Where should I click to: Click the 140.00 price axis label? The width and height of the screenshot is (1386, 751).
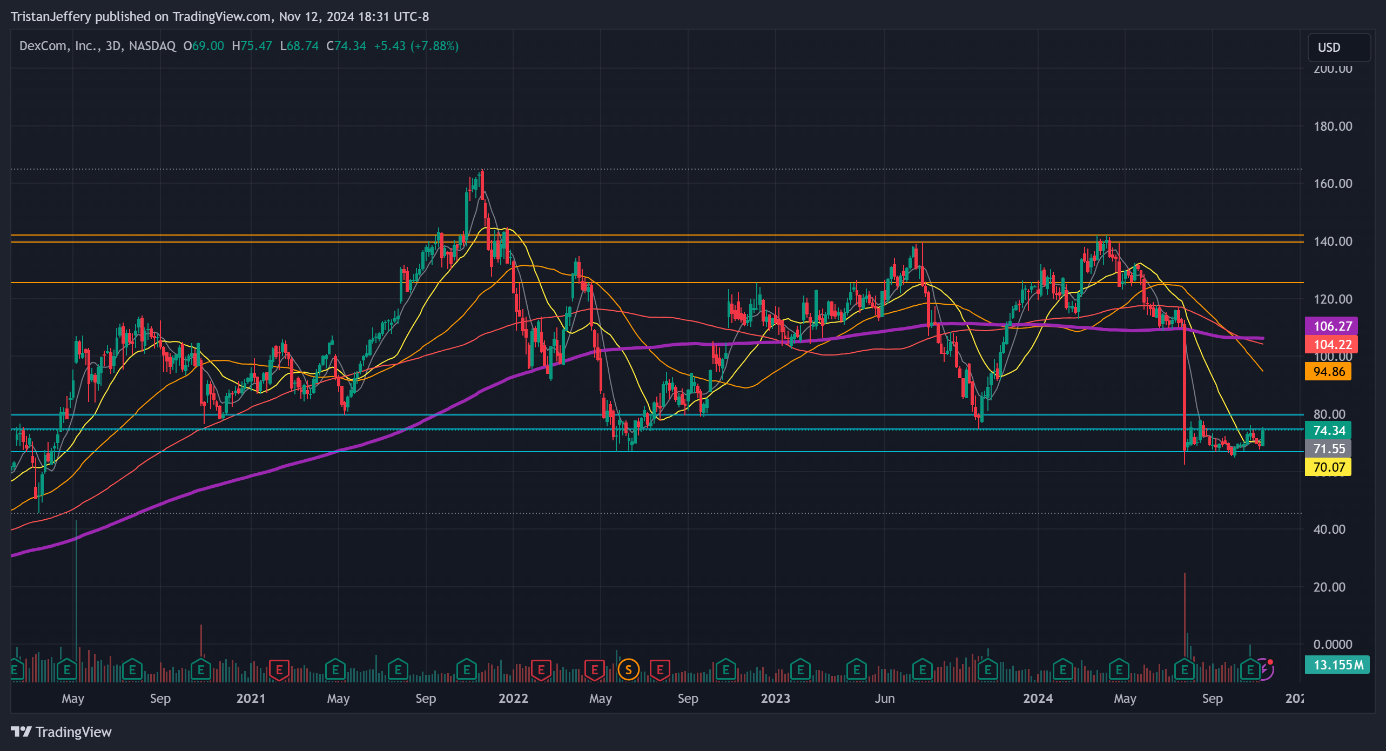point(1333,242)
